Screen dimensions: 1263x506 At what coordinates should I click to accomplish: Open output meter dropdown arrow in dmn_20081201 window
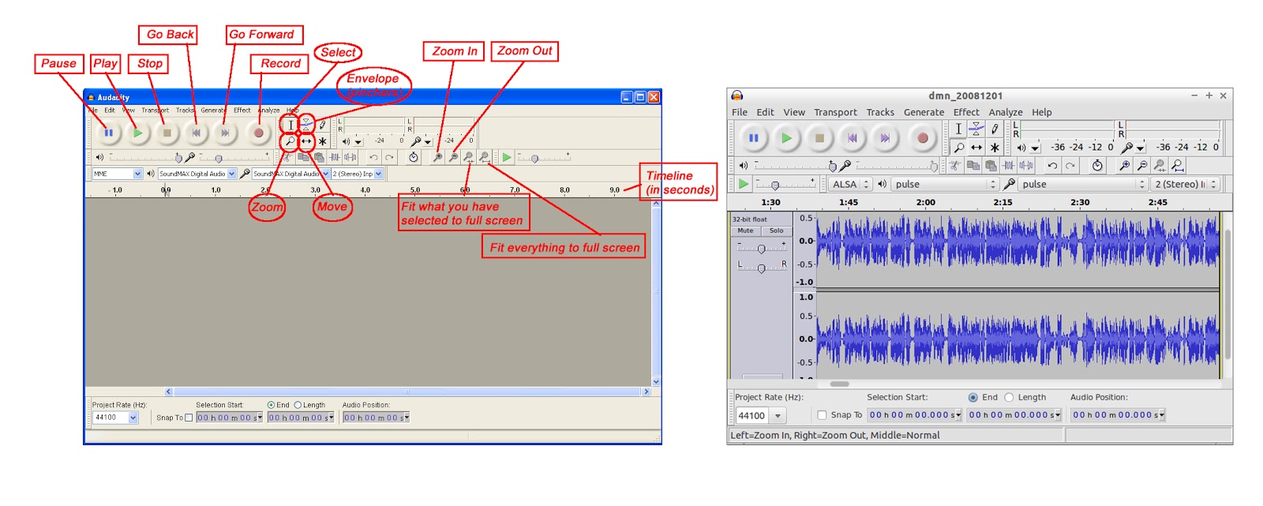coord(1035,148)
